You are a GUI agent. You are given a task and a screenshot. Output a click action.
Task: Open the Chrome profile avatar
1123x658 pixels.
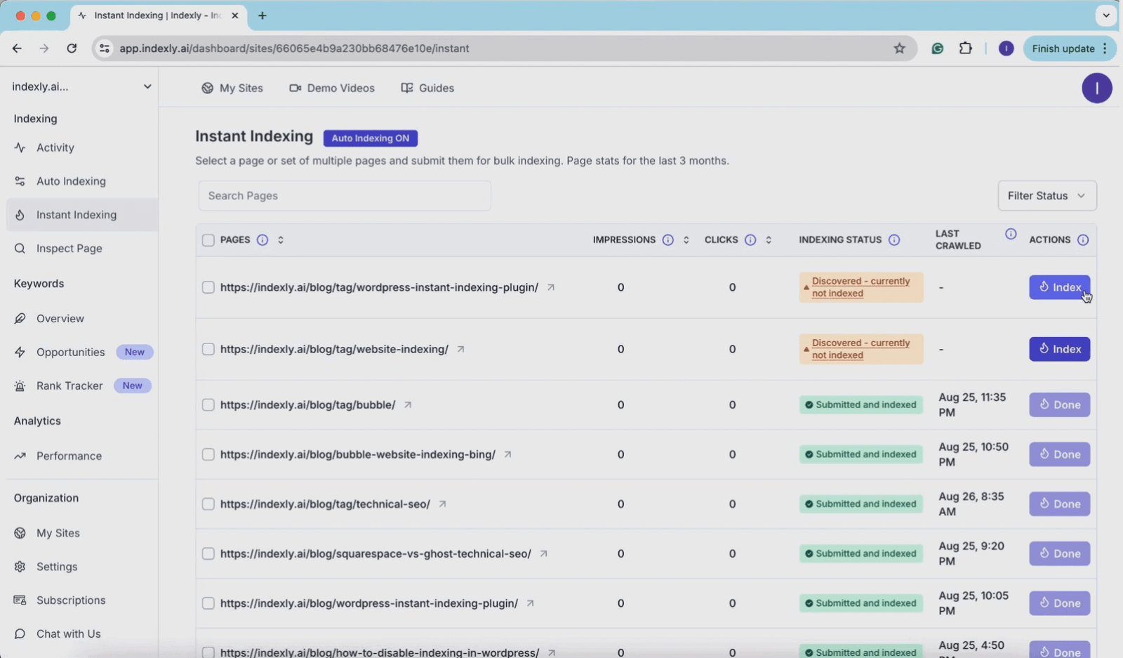[x=1006, y=48]
